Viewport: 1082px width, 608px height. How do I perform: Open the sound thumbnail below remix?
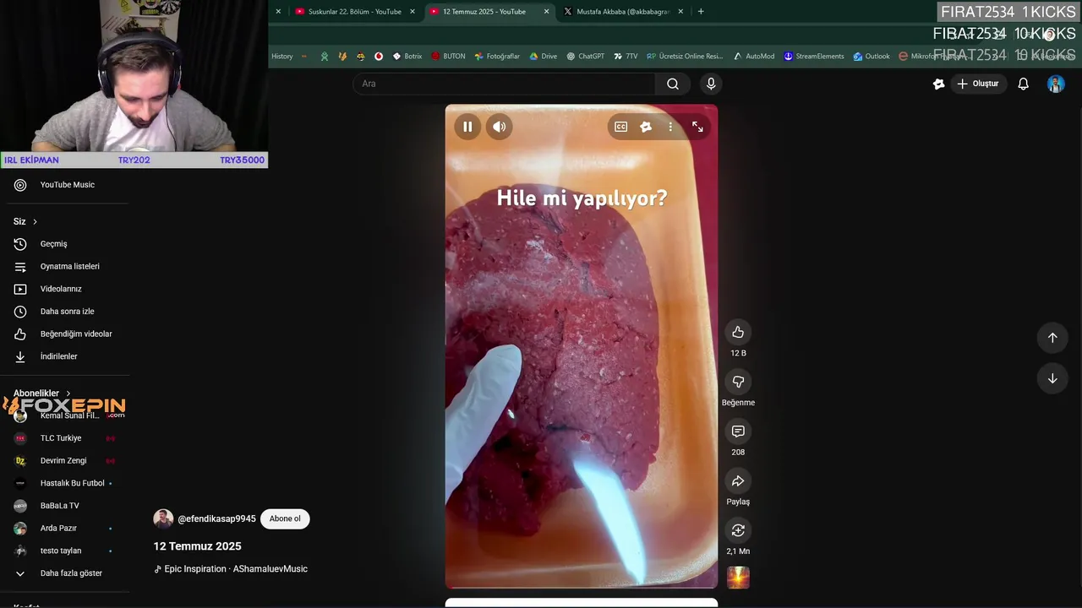coord(738,578)
